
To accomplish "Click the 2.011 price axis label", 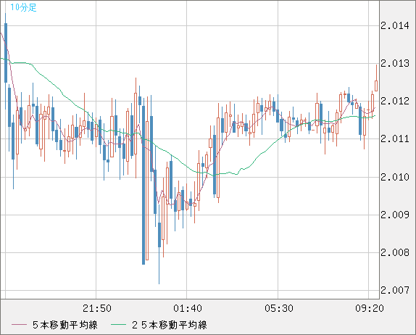I will (x=395, y=138).
